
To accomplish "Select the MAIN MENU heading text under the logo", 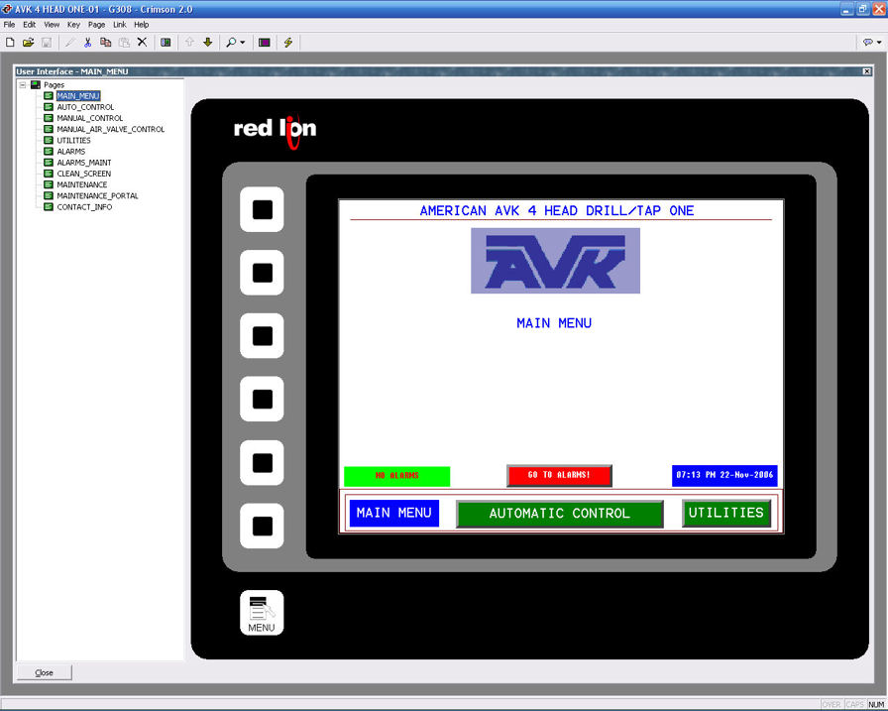I will [x=554, y=323].
